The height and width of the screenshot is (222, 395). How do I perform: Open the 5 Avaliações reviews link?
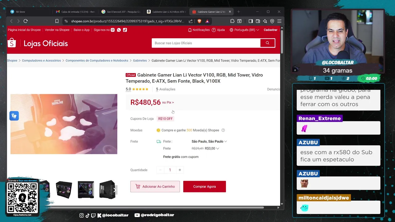point(166,89)
